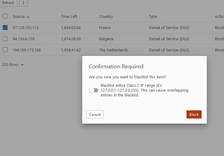Click the Refresh button
Image resolution: width=224 pixels, height=156 pixels.
click(x=8, y=3)
